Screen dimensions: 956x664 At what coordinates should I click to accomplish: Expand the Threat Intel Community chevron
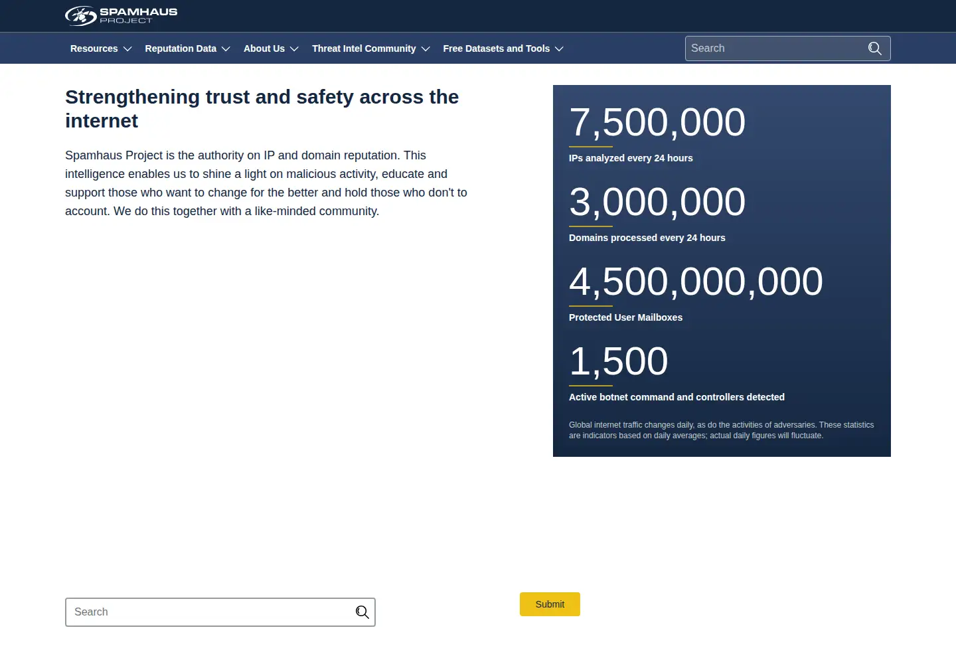426,49
